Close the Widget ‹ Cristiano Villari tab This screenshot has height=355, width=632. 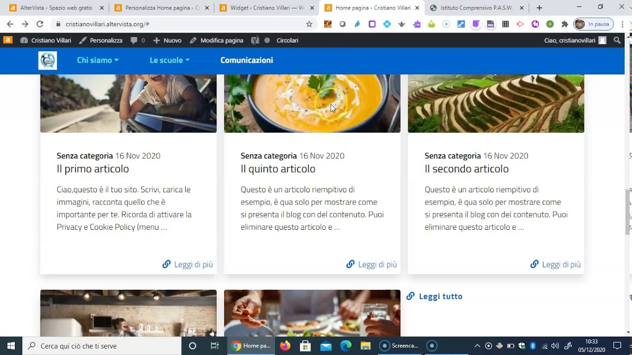pos(312,8)
